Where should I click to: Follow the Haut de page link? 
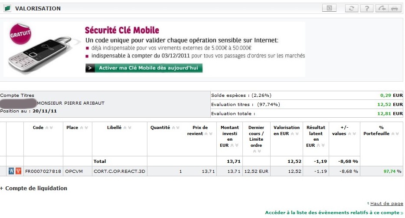tap(386, 204)
